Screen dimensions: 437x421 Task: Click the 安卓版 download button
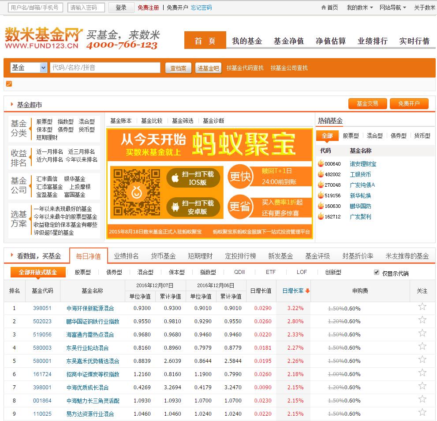coord(193,207)
